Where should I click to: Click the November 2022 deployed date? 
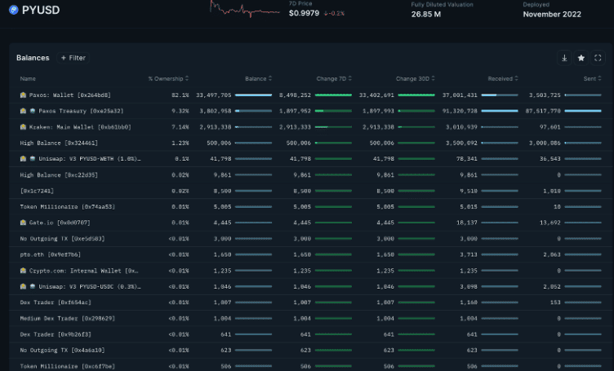point(552,15)
